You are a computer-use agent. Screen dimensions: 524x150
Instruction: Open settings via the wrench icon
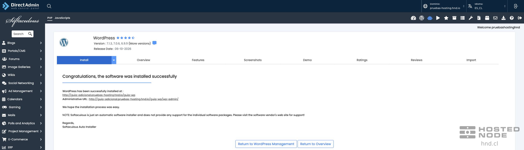pyautogui.click(x=471, y=18)
